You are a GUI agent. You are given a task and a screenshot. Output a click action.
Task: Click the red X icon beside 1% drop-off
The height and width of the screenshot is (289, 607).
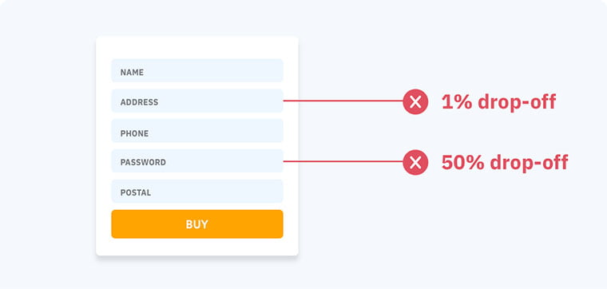(415, 101)
